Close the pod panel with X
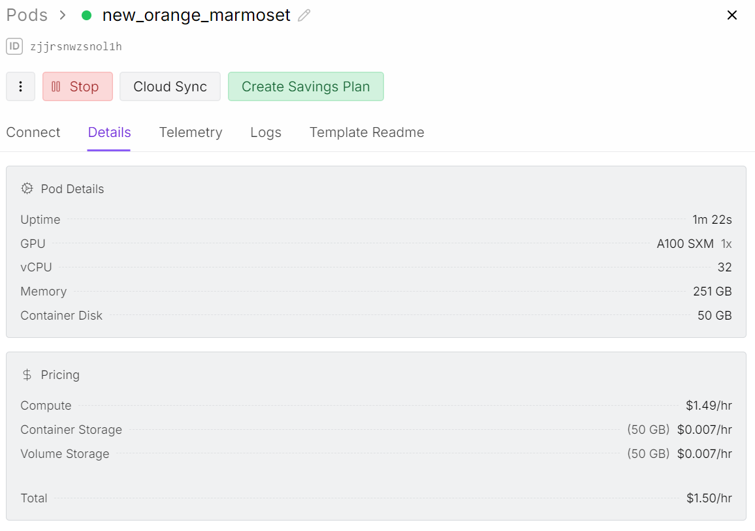This screenshot has height=531, width=755. [732, 16]
